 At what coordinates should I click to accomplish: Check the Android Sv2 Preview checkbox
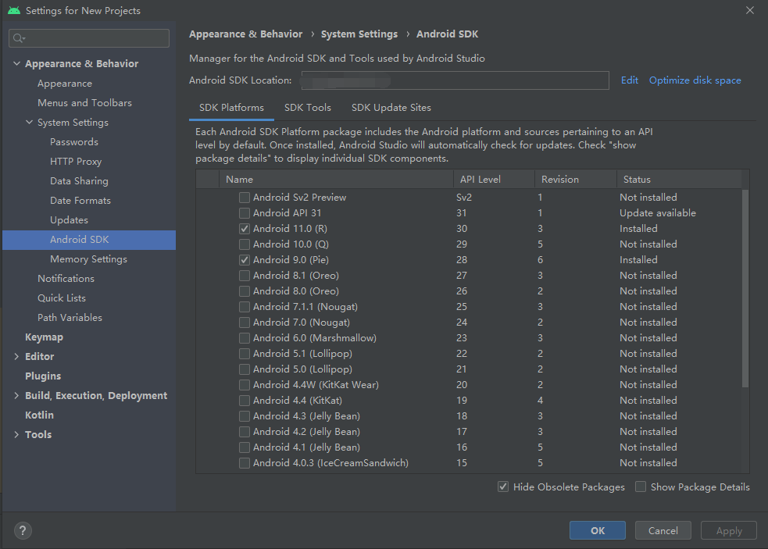pyautogui.click(x=244, y=198)
